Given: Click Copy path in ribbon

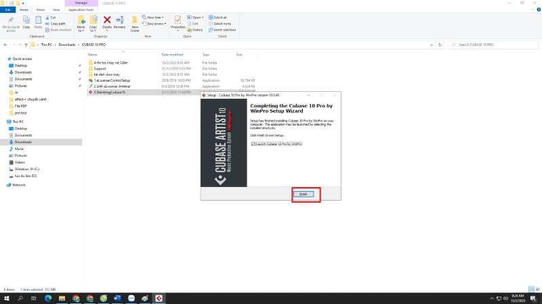Looking at the screenshot, I should tap(56, 24).
